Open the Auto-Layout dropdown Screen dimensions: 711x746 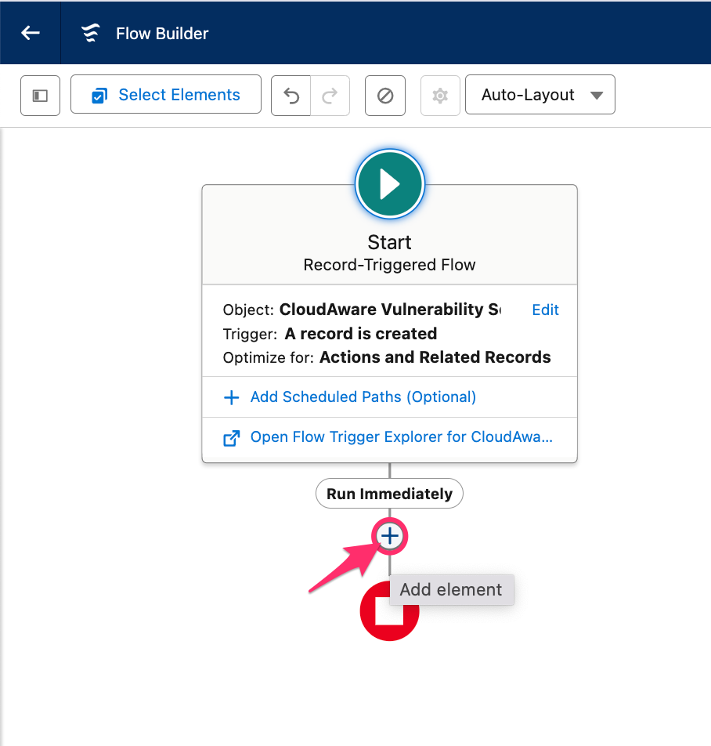(x=540, y=94)
